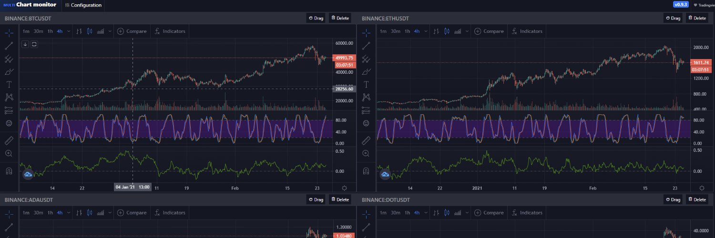Select candles chart style in BTCUSDT toolbar

click(x=89, y=31)
